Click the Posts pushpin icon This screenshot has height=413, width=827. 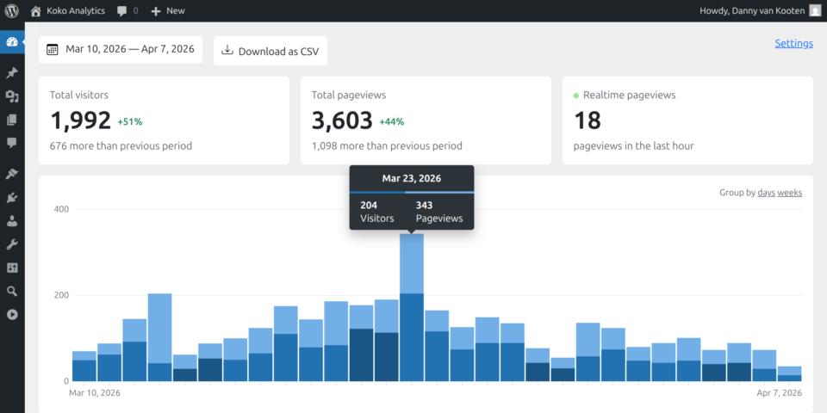tap(12, 74)
